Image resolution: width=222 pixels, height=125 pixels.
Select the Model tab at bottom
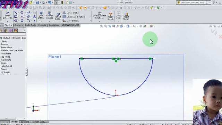15,122
